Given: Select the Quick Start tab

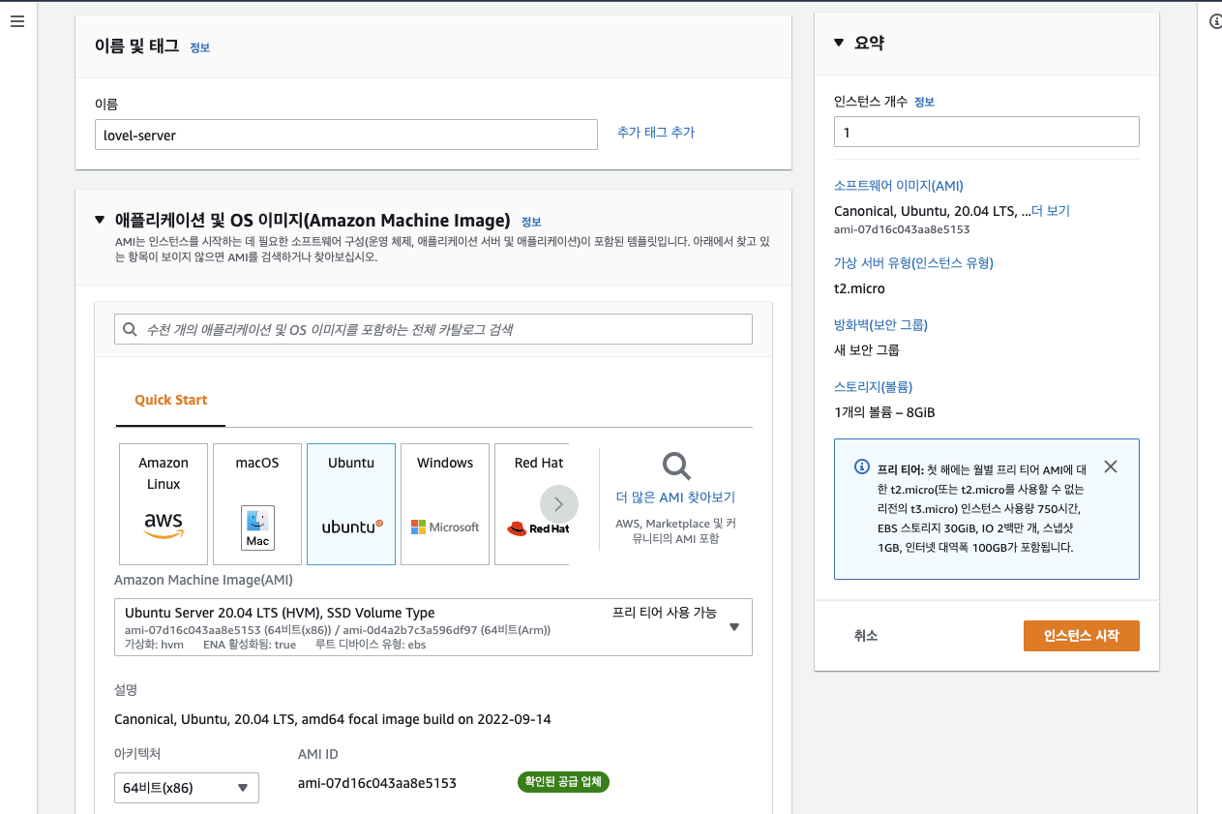Looking at the screenshot, I should [171, 400].
